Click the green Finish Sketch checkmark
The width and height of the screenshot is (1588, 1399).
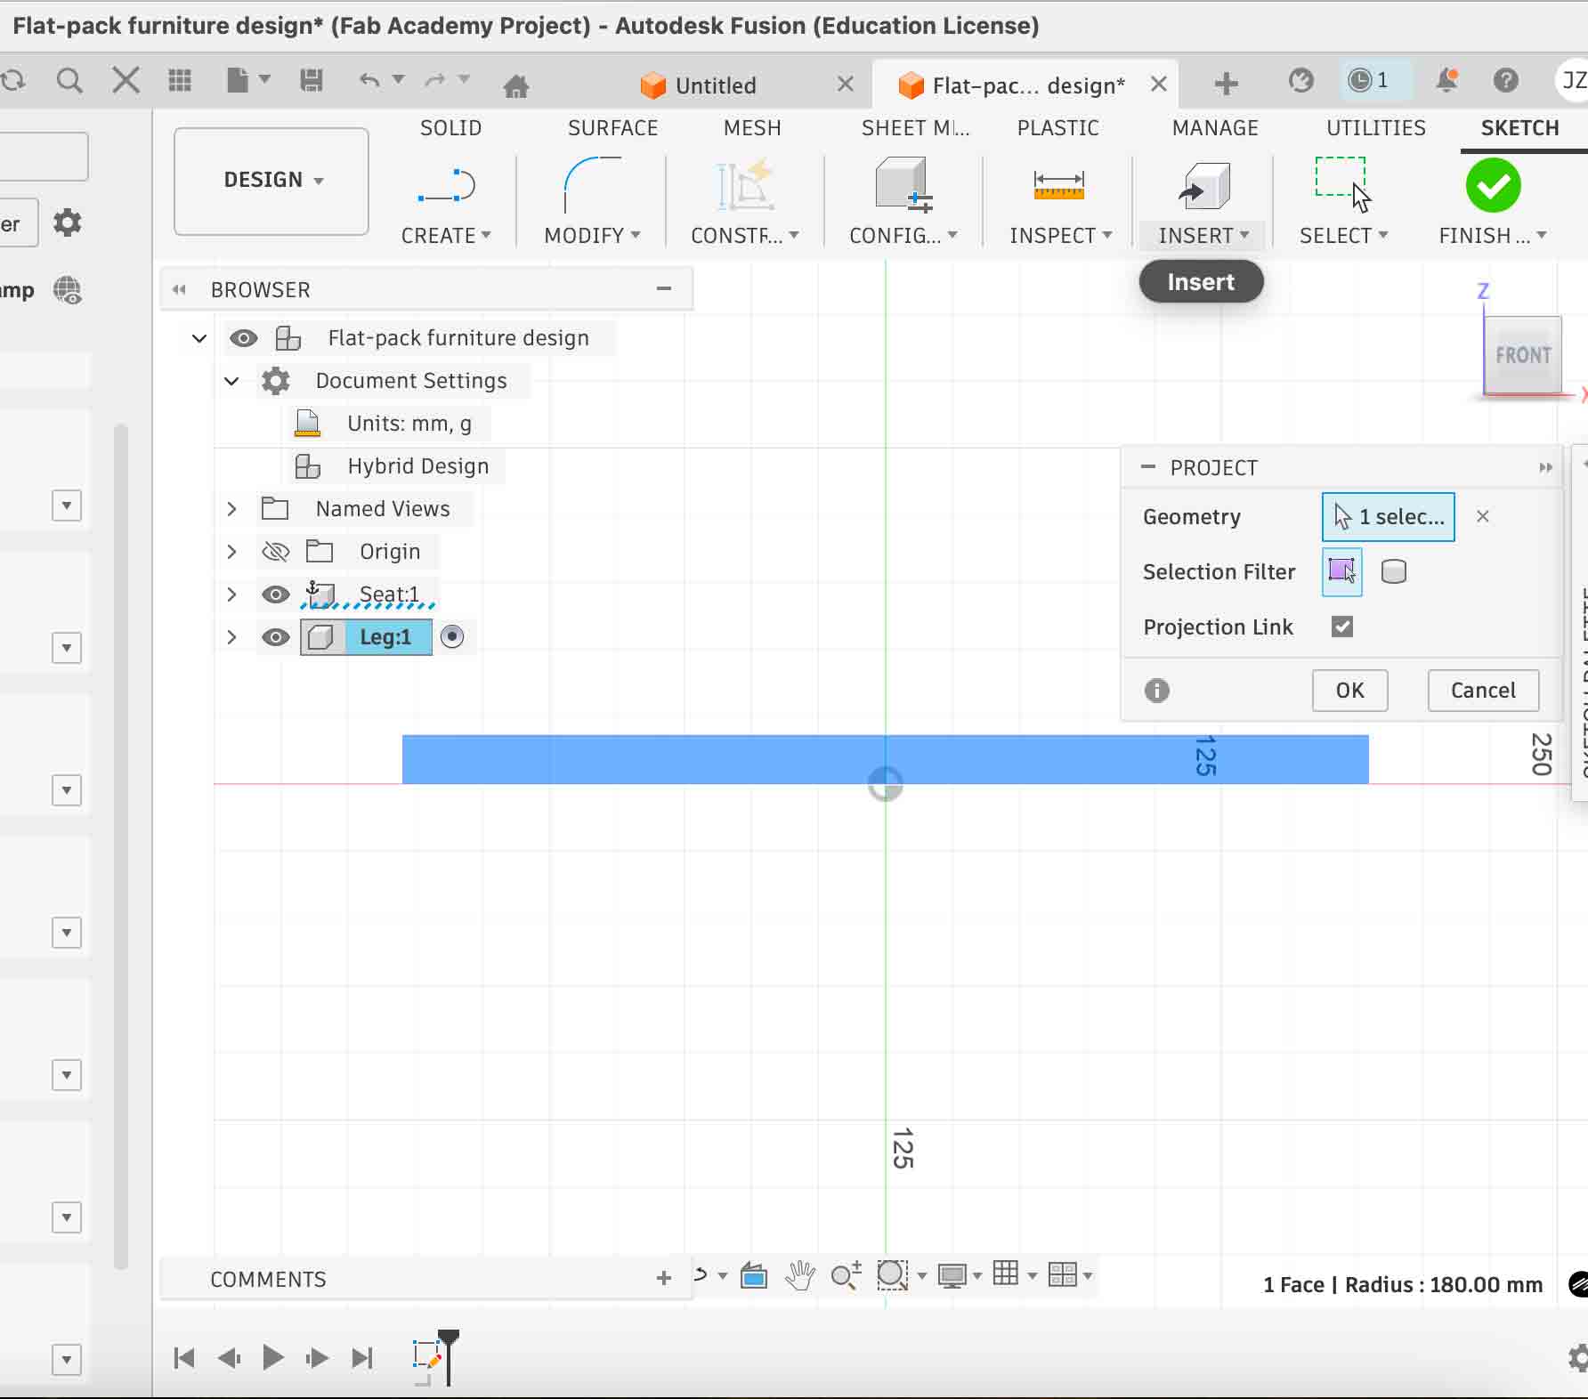[x=1493, y=185]
